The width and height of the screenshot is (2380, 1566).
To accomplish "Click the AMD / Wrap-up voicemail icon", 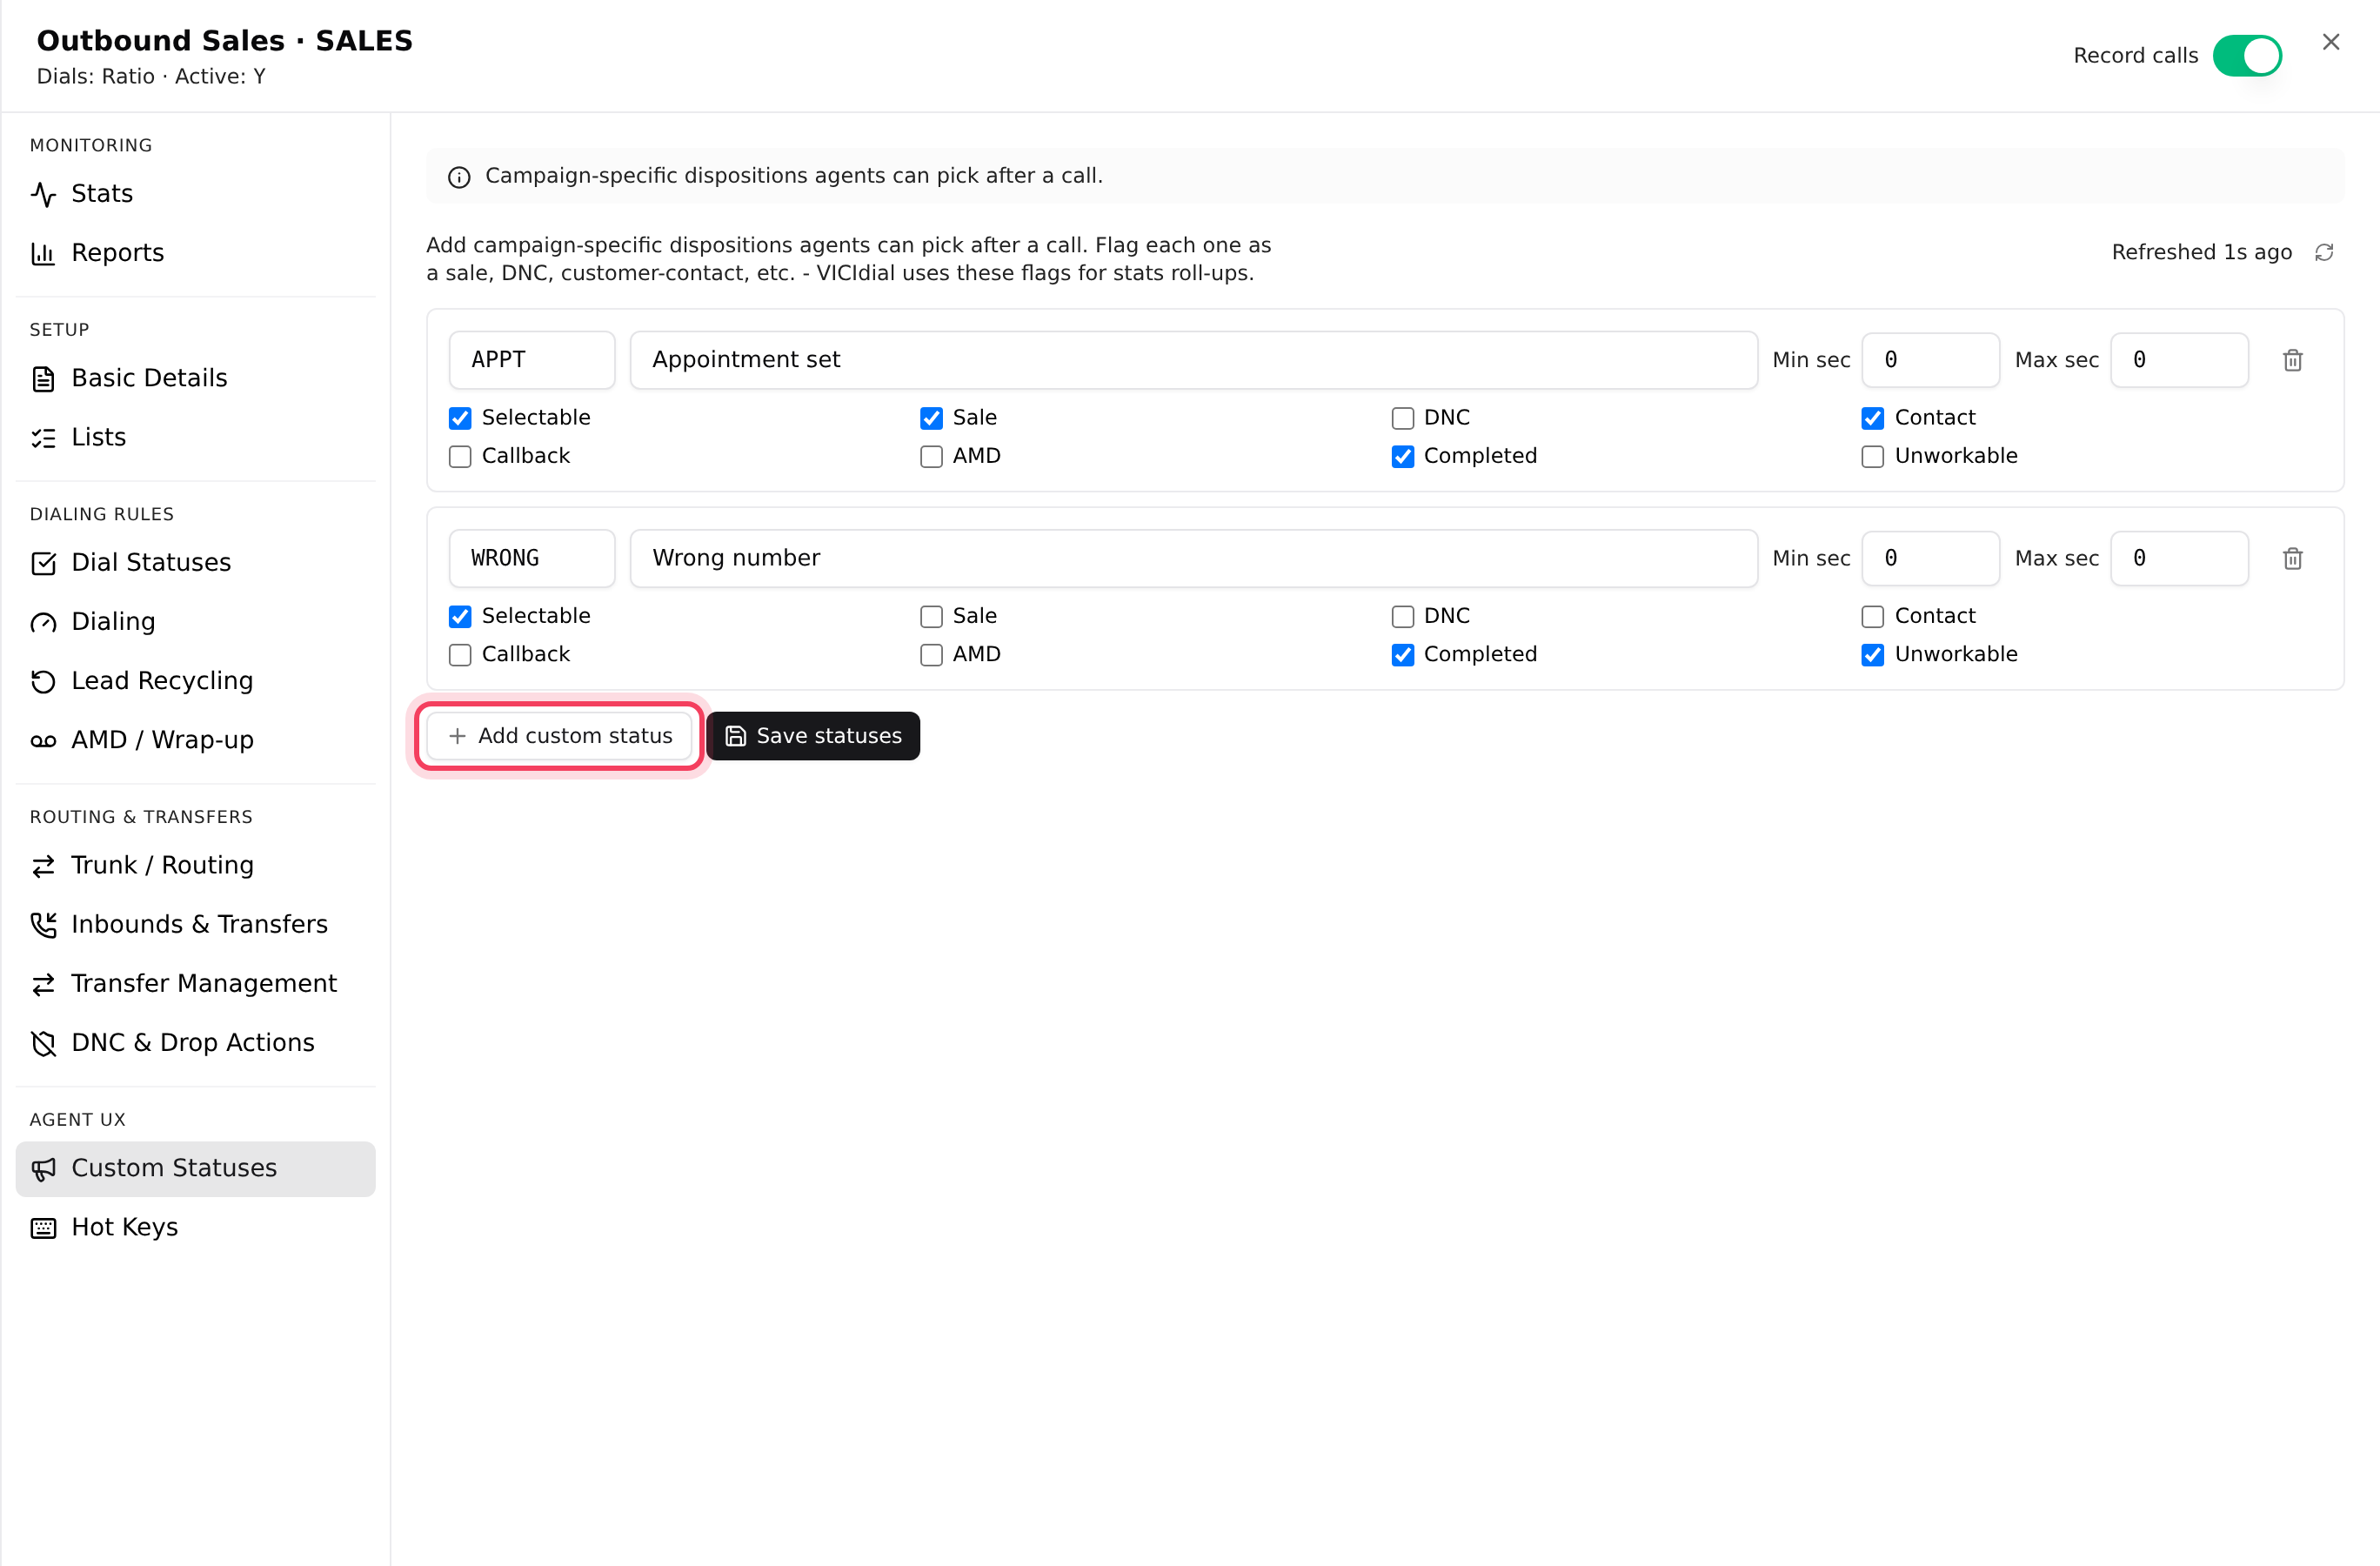I will pos(43,741).
